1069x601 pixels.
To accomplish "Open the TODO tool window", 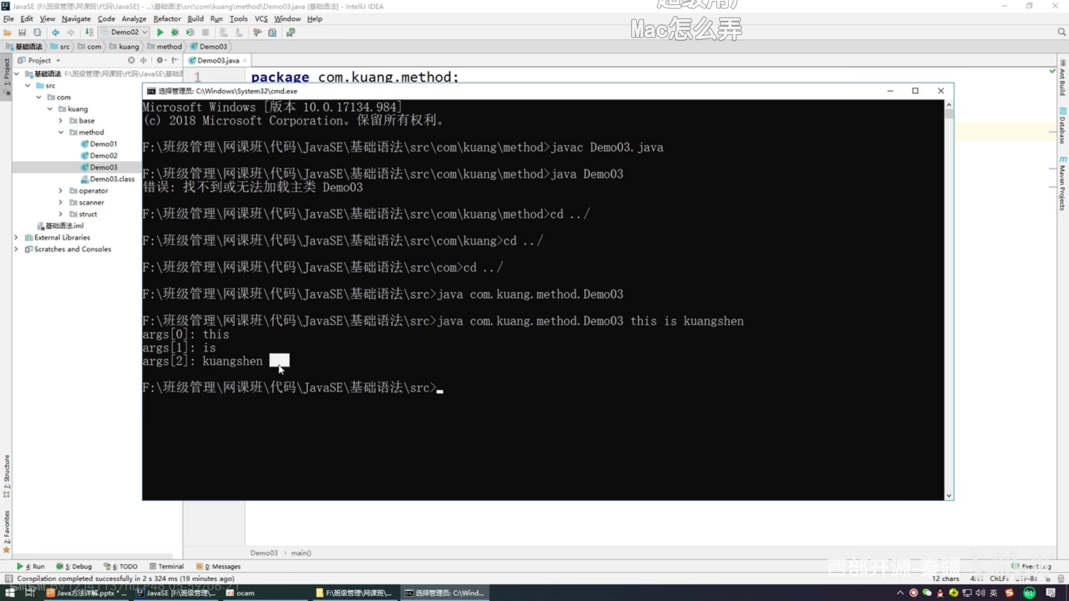I will 121,567.
